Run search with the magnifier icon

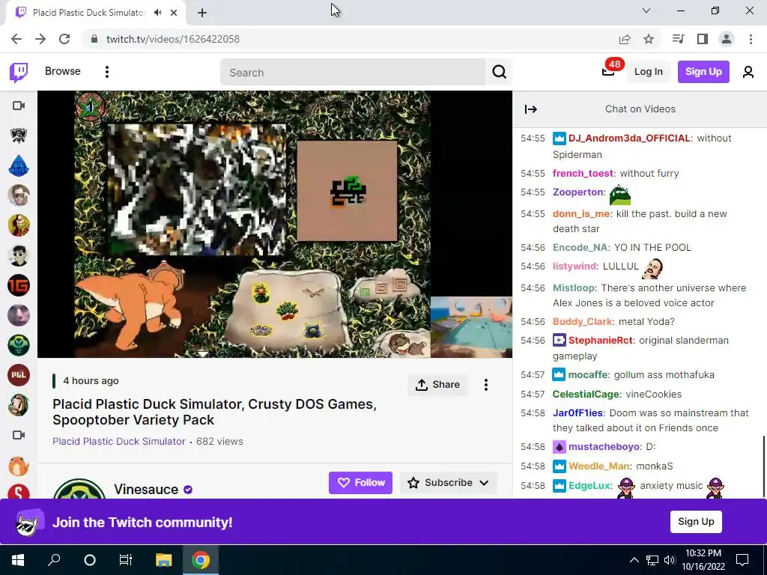[500, 72]
